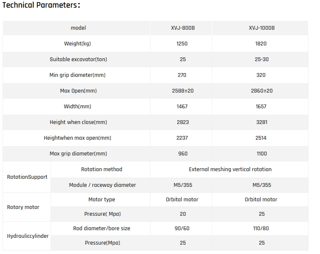Select the 25-30 excavator tonnage value

[261, 59]
